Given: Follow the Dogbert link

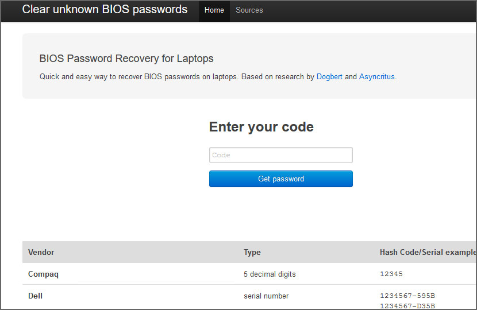Looking at the screenshot, I should [329, 76].
